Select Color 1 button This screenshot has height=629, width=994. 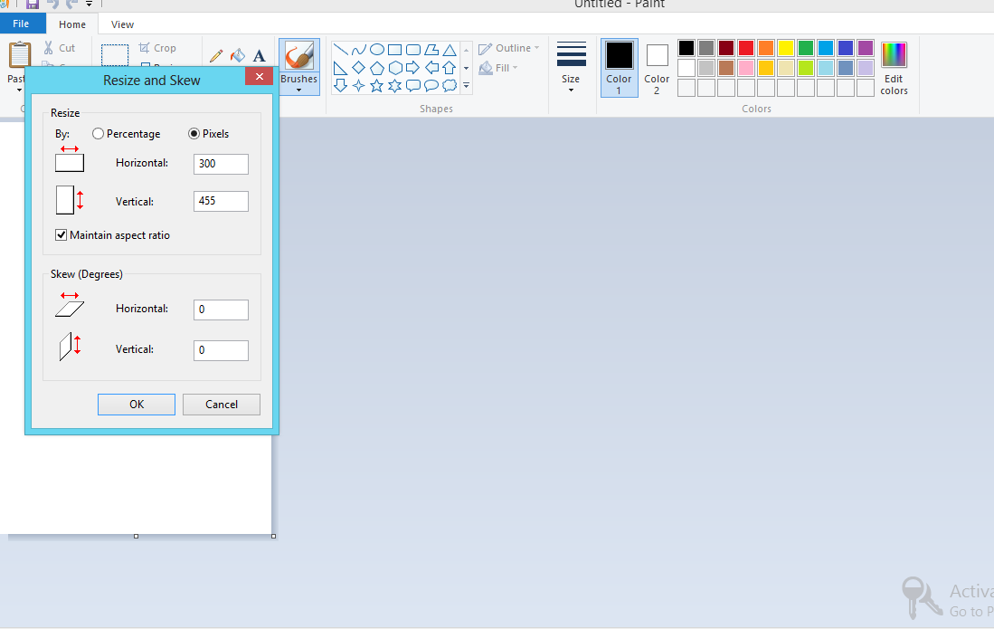[x=619, y=69]
